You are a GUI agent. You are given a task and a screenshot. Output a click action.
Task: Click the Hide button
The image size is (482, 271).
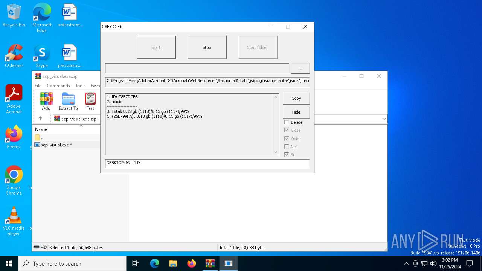pos(296,112)
